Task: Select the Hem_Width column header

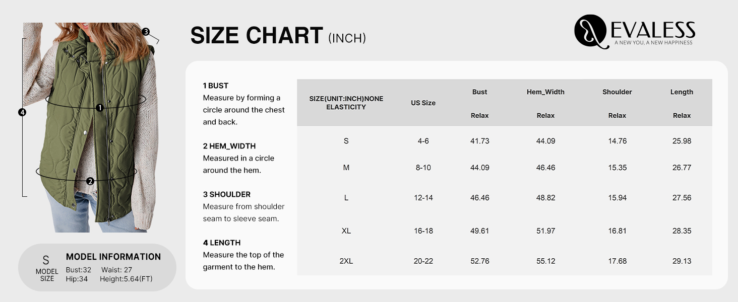Action: [x=545, y=92]
